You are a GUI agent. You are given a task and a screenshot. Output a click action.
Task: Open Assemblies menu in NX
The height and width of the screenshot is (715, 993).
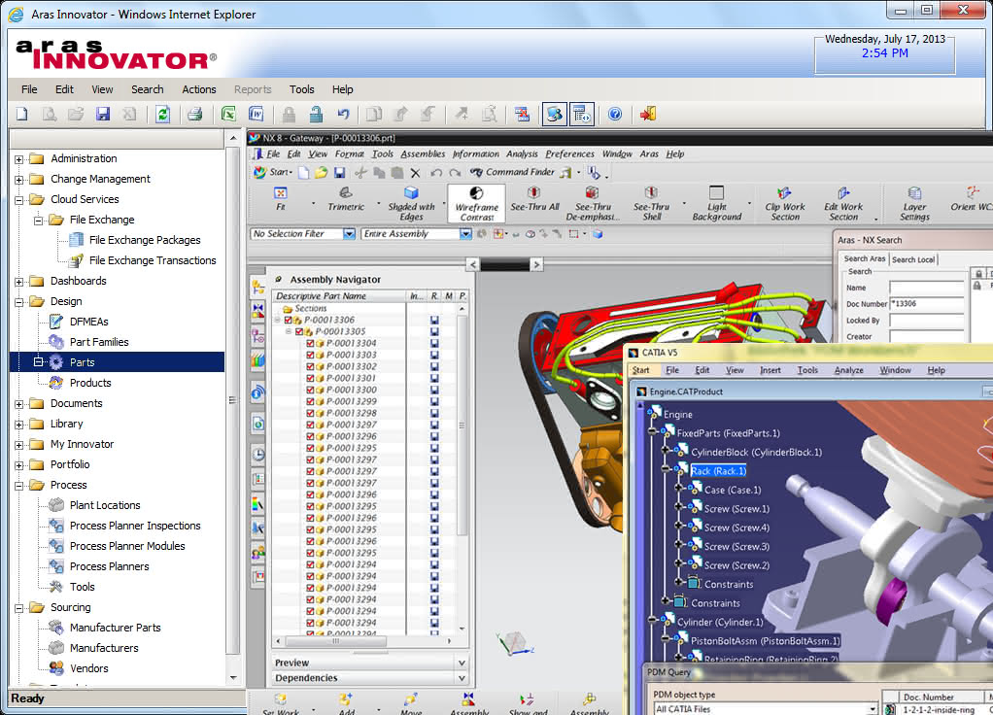point(423,153)
